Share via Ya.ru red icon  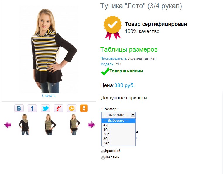click(x=59, y=108)
